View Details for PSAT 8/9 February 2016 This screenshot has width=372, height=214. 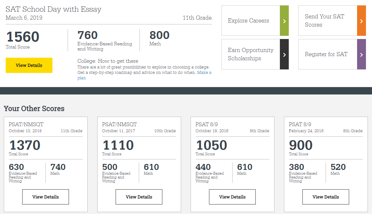click(x=326, y=197)
